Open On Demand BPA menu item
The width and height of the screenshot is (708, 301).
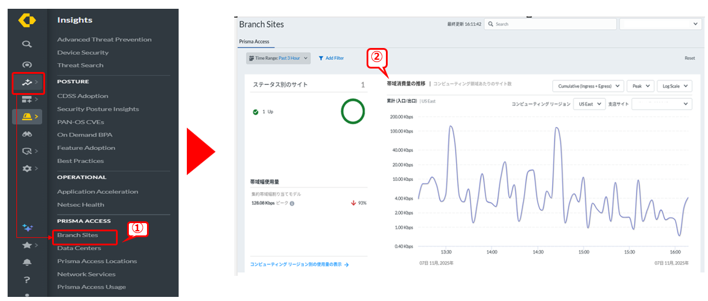[84, 135]
